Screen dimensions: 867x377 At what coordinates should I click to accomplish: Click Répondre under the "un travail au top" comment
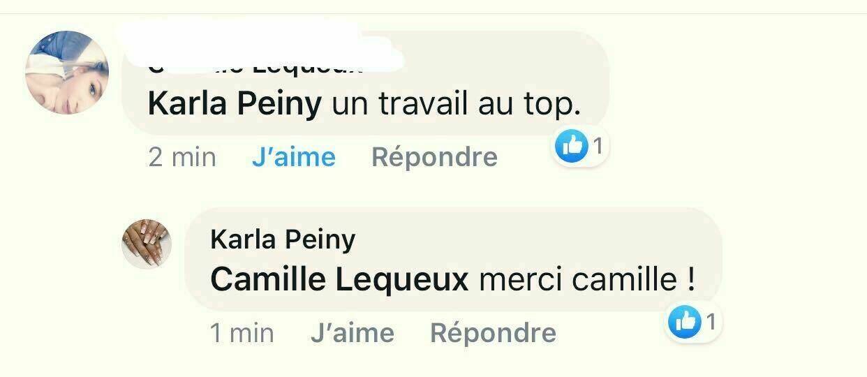[434, 157]
